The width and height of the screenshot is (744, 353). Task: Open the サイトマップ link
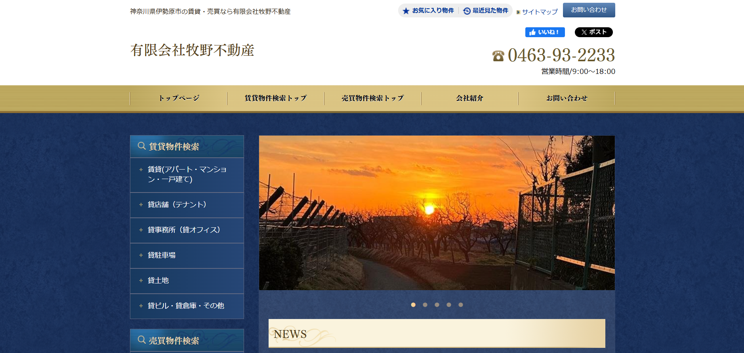(x=540, y=12)
